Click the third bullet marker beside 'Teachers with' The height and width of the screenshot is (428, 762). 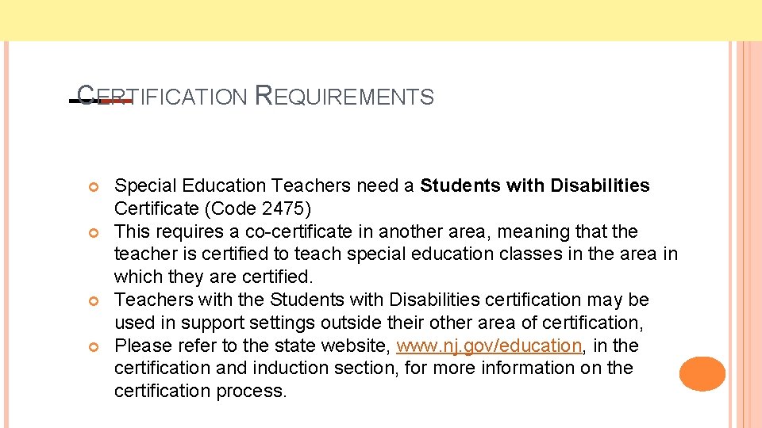pyautogui.click(x=93, y=301)
